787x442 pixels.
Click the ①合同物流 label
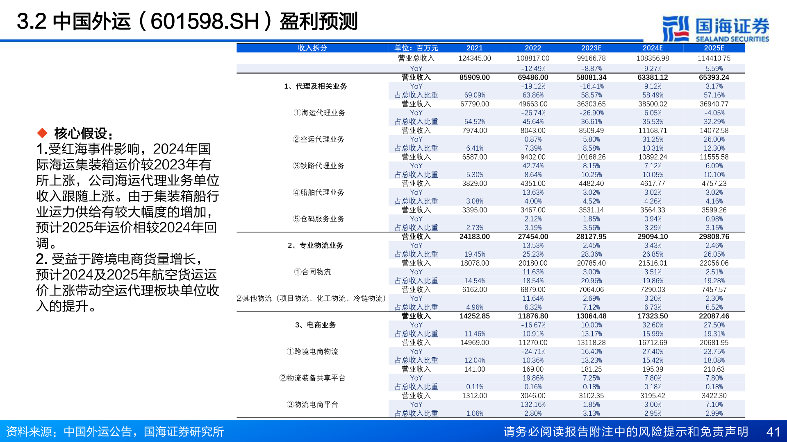[x=312, y=272]
